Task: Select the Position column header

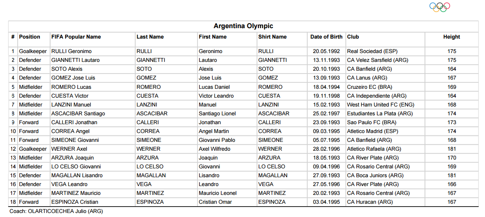Action: tap(30, 37)
